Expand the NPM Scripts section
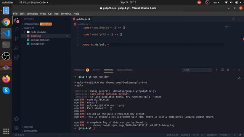This screenshot has height=137, width=244. [30, 131]
